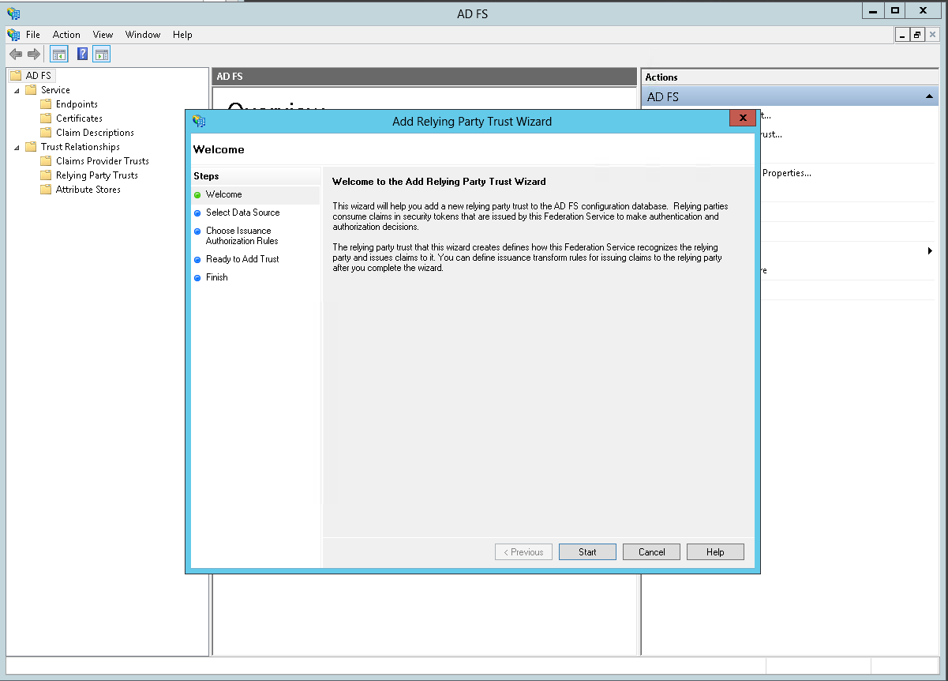Select the Relying Party Trusts folder
The width and height of the screenshot is (948, 681).
pyautogui.click(x=96, y=175)
